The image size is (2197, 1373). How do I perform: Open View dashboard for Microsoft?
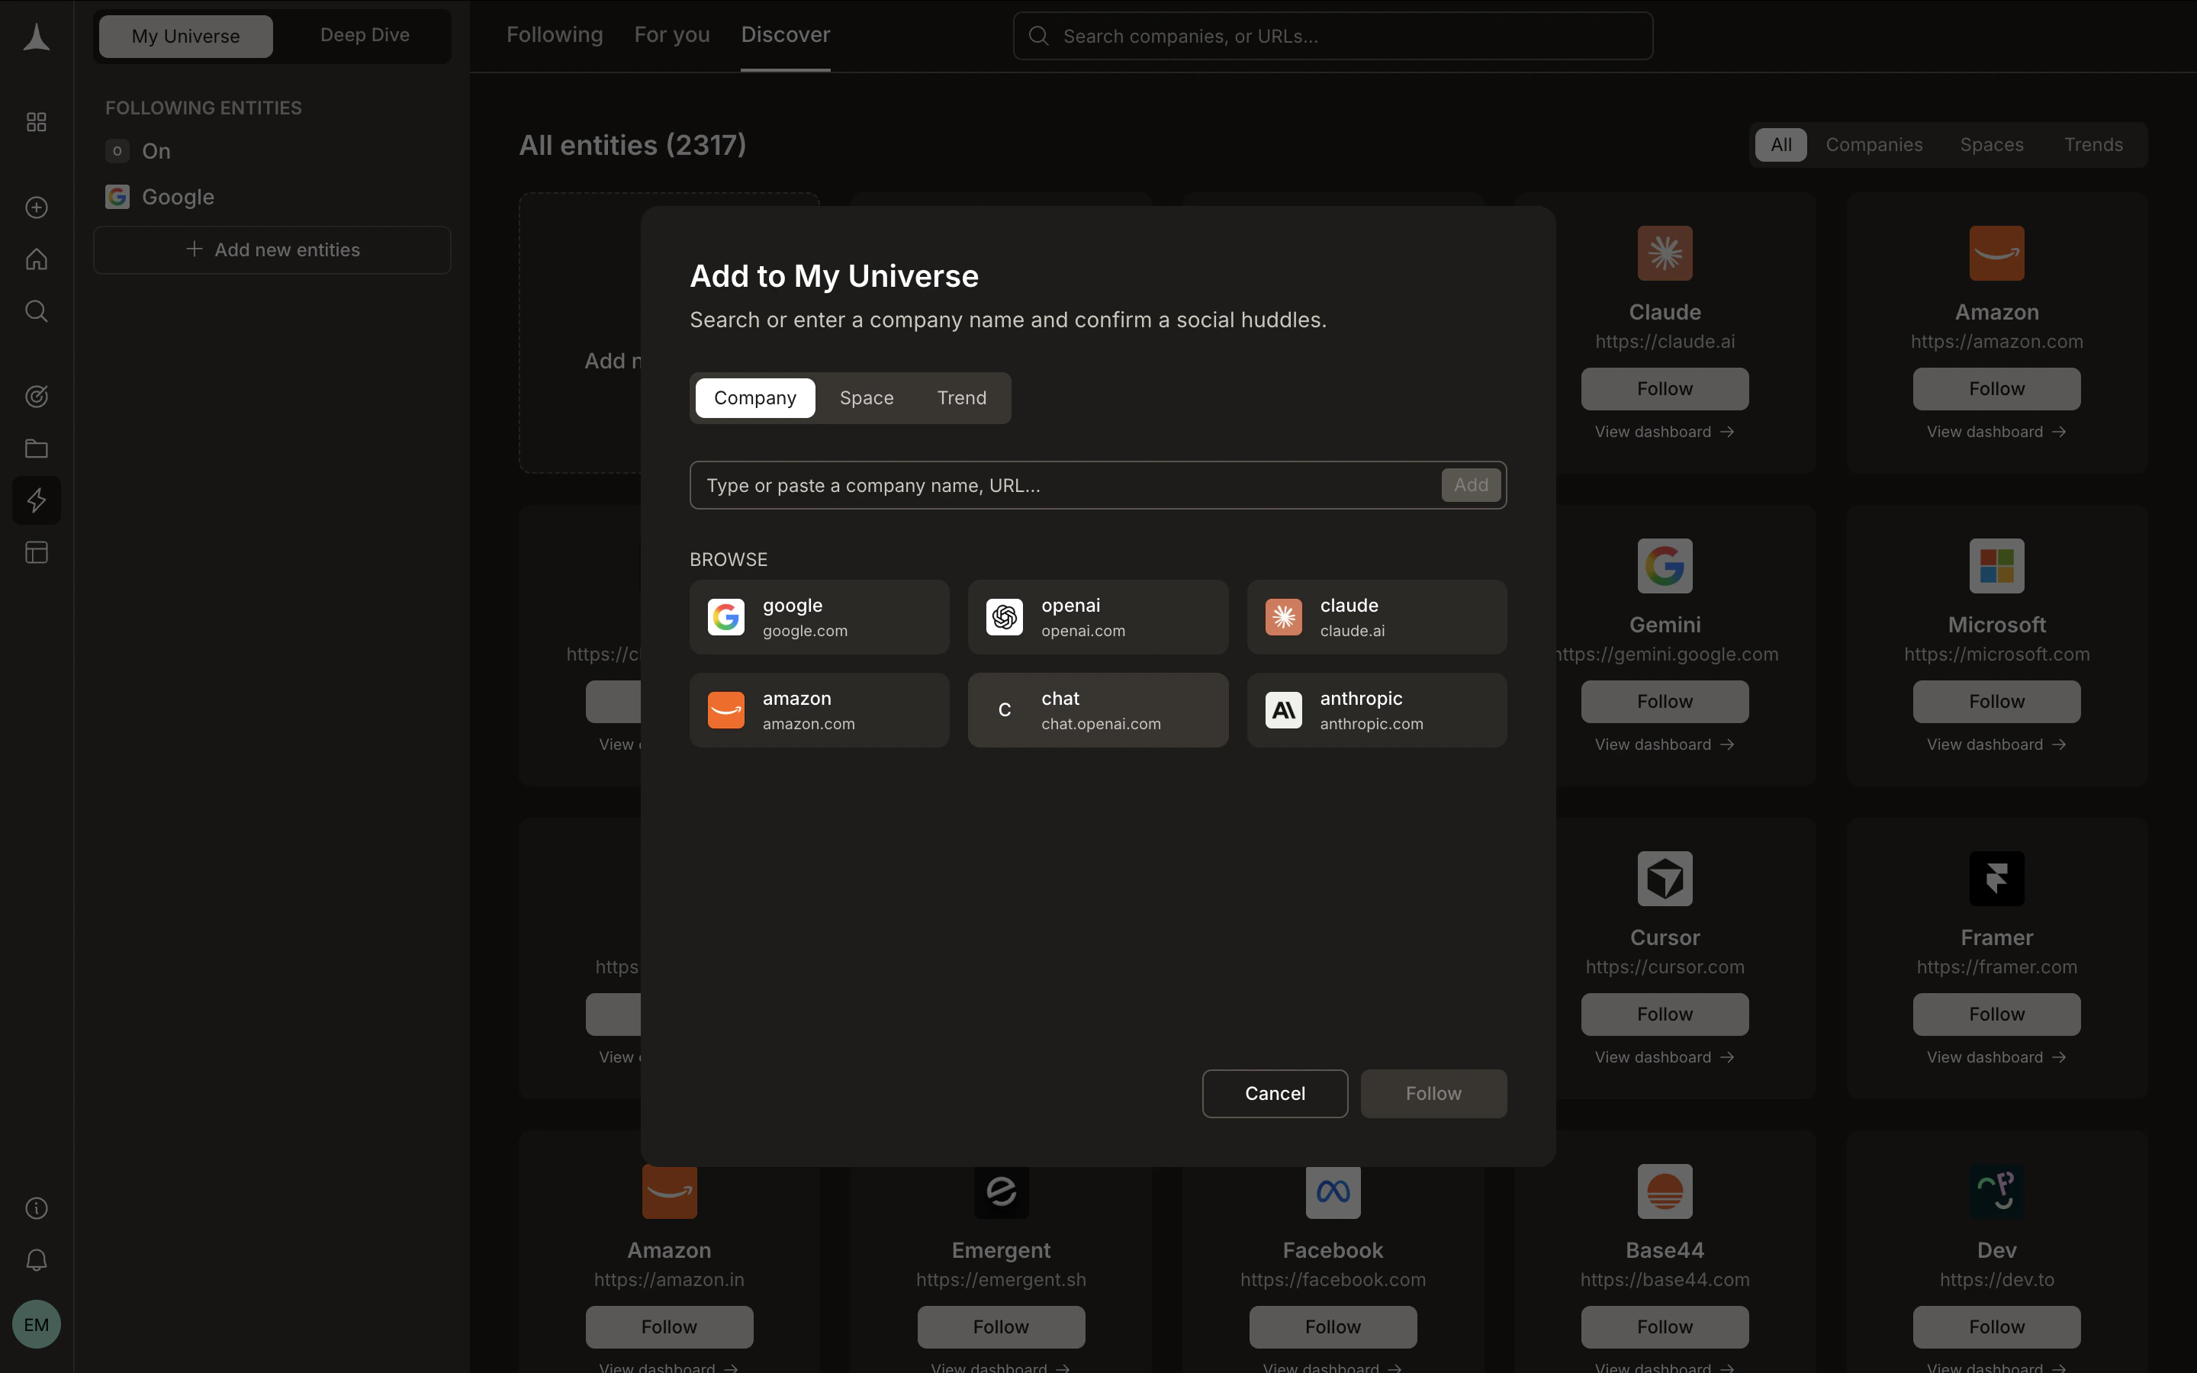1996,744
